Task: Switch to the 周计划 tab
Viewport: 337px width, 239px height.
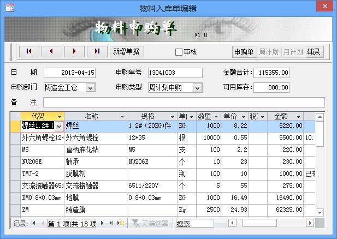Action: pyautogui.click(x=269, y=52)
